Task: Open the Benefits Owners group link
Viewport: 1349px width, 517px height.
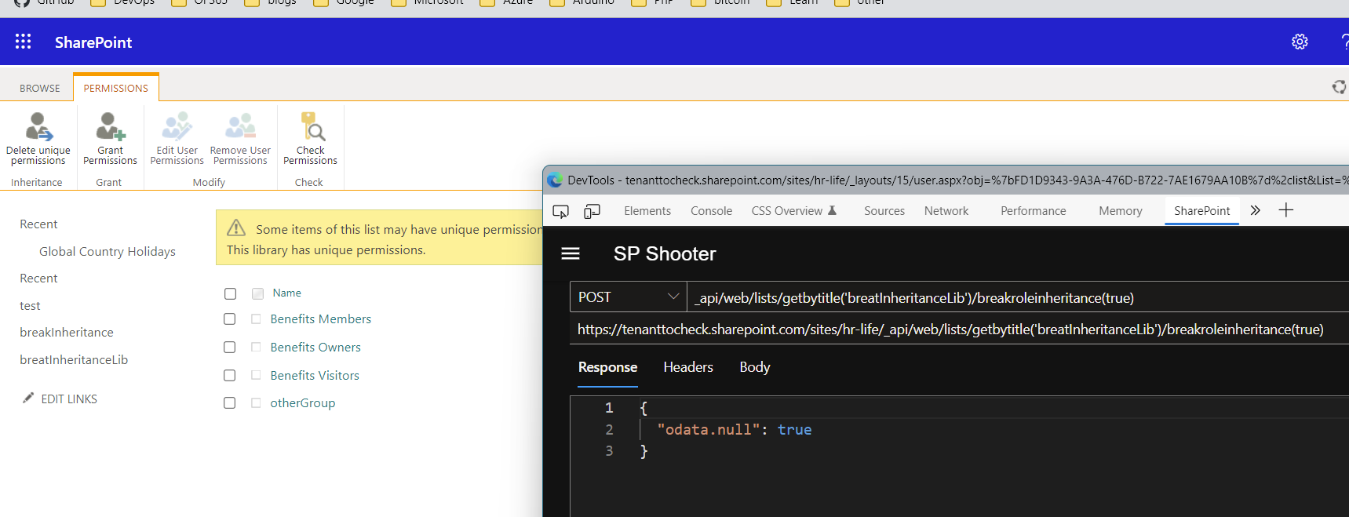Action: (x=315, y=348)
